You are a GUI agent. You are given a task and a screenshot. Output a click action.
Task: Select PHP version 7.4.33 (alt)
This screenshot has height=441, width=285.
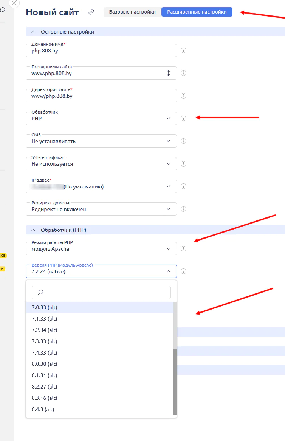(x=100, y=353)
